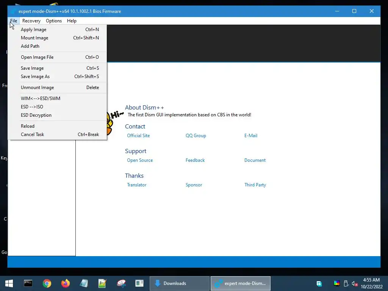Open the QQ Group link
Viewport: 388px width, 291px height.
[196, 136]
